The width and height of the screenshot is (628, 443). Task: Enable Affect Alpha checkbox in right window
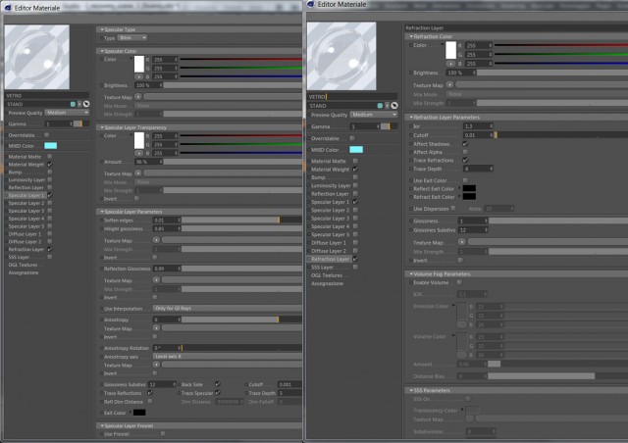tap(465, 152)
